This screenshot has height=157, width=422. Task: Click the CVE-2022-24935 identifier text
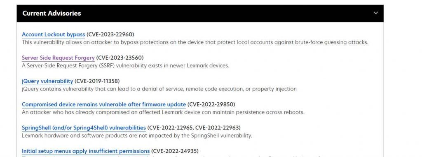point(175,151)
